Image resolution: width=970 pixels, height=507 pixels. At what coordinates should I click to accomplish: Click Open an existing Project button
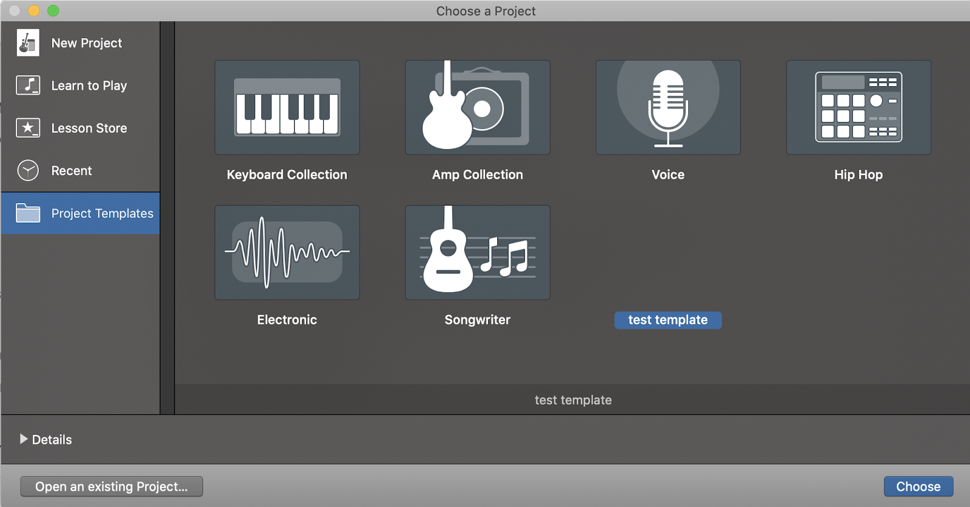[x=112, y=486]
